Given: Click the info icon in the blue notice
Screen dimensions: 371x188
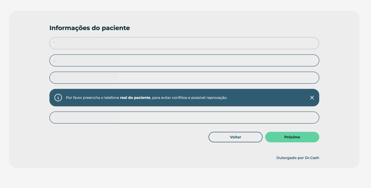Looking at the screenshot, I should [x=58, y=98].
